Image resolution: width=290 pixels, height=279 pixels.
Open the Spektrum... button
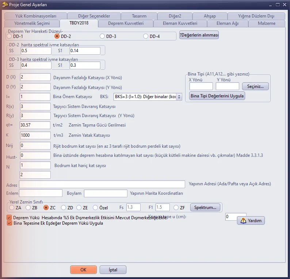205,208
